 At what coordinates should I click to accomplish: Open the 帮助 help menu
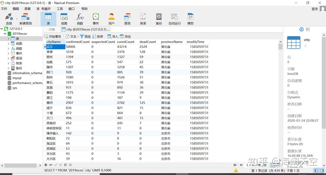click(x=84, y=9)
